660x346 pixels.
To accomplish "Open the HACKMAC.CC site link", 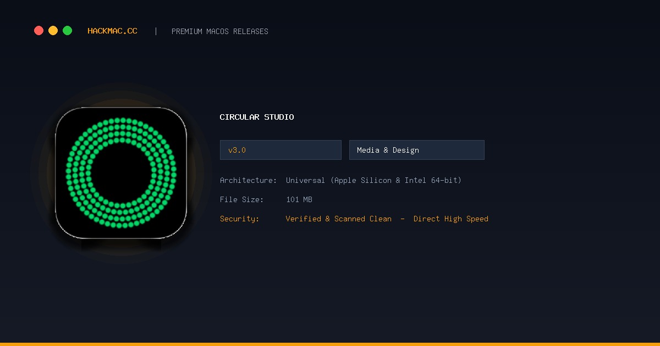I will [x=112, y=31].
